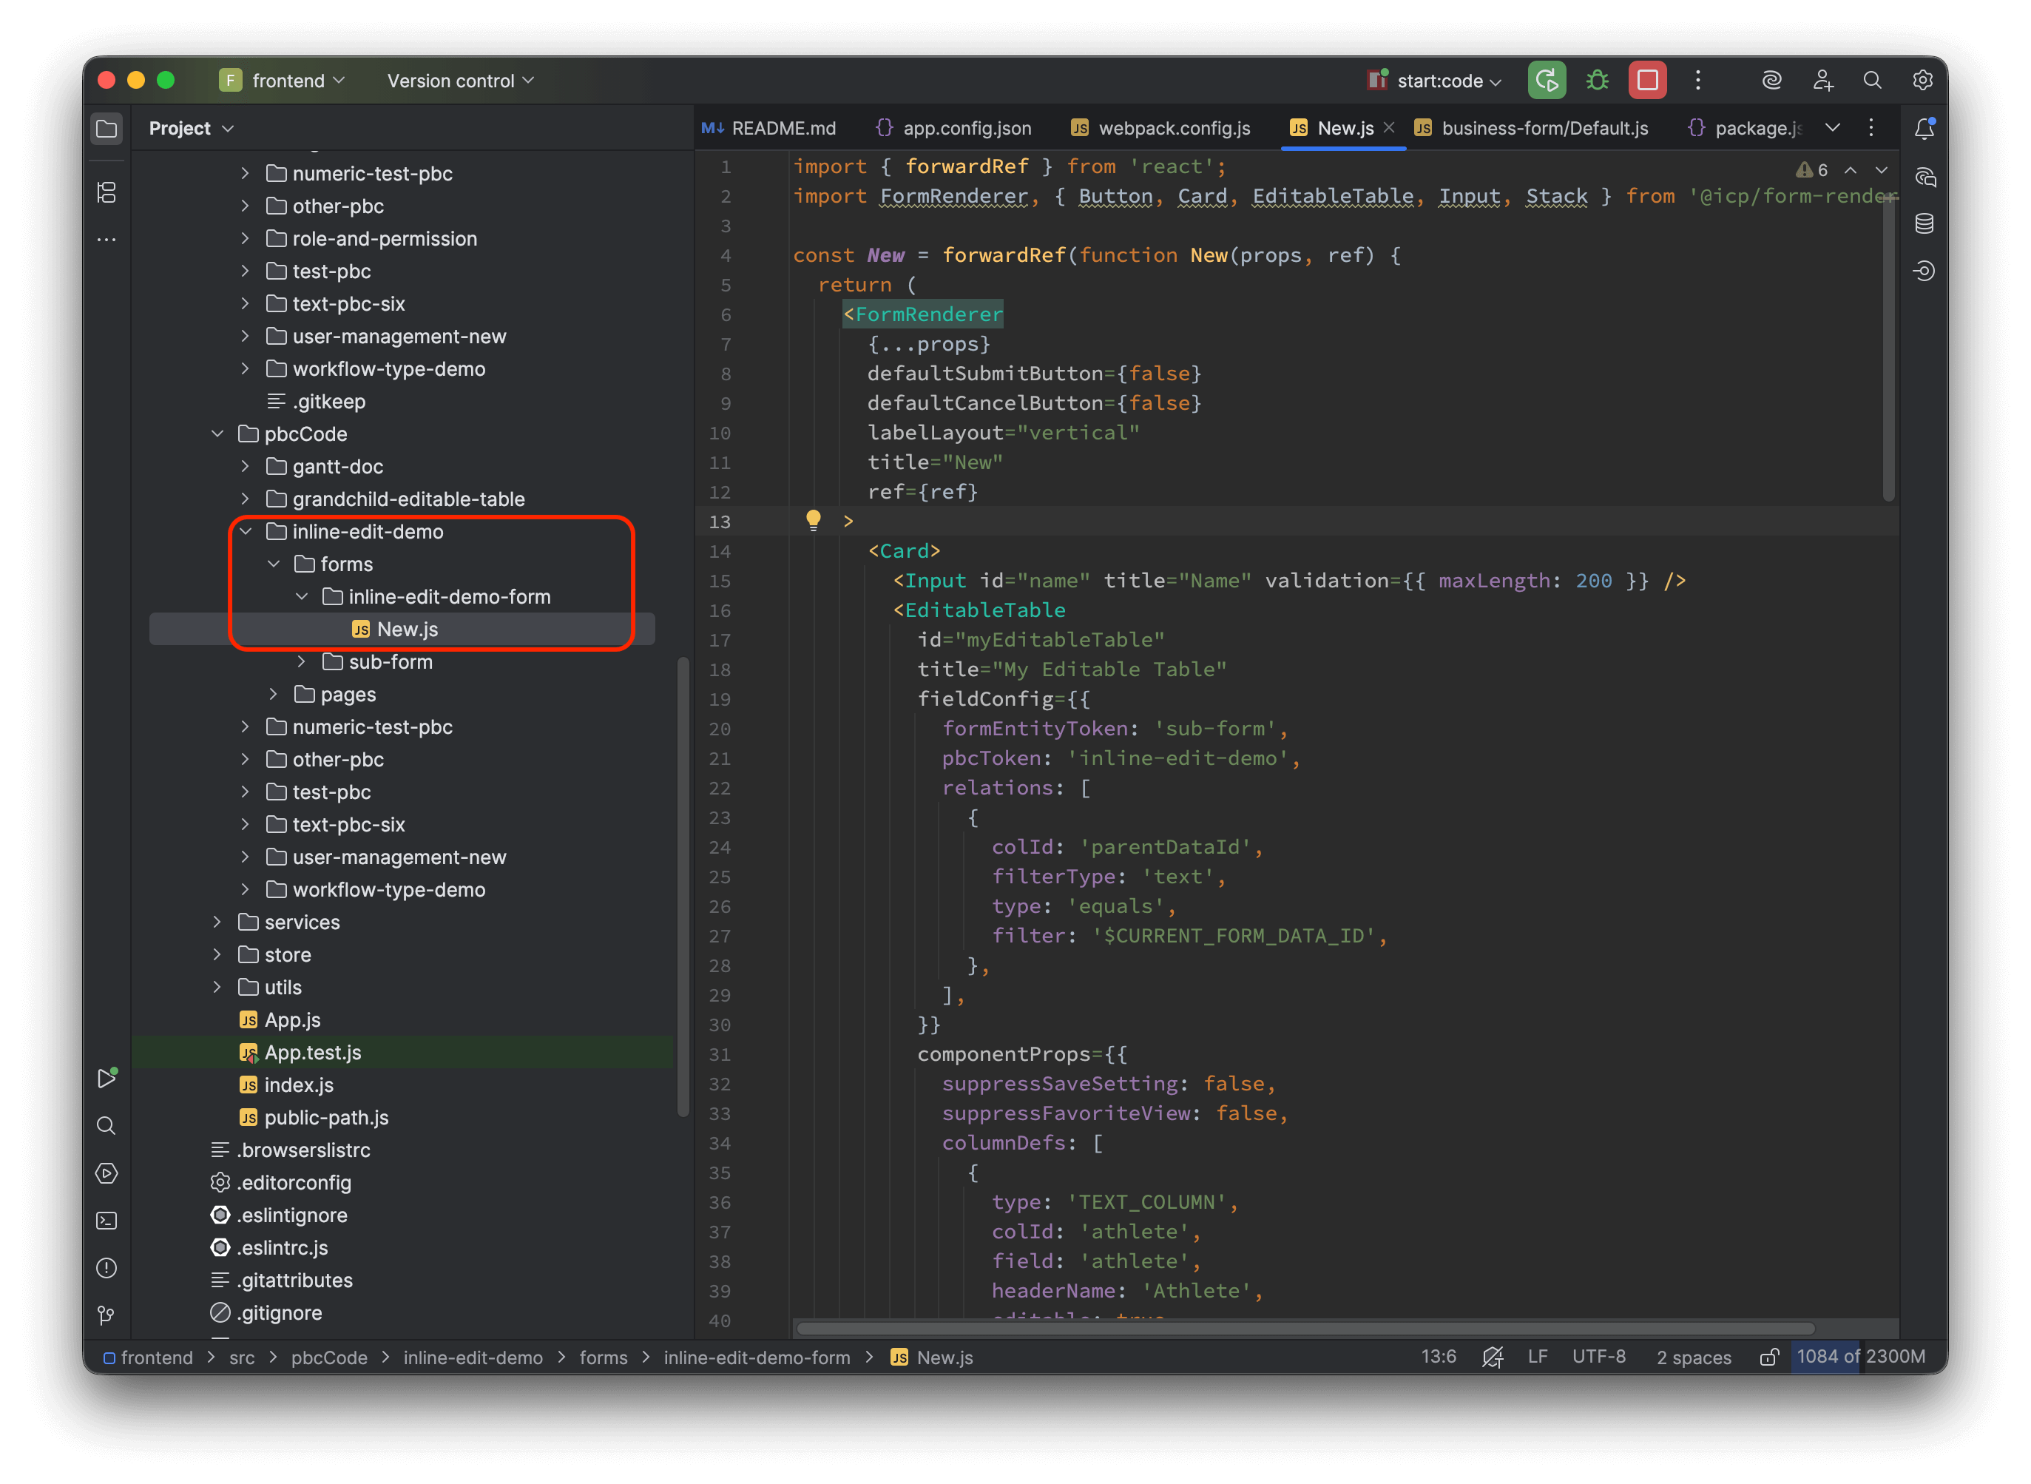Open the Project view mode dropdown
The width and height of the screenshot is (2031, 1484).
point(192,129)
